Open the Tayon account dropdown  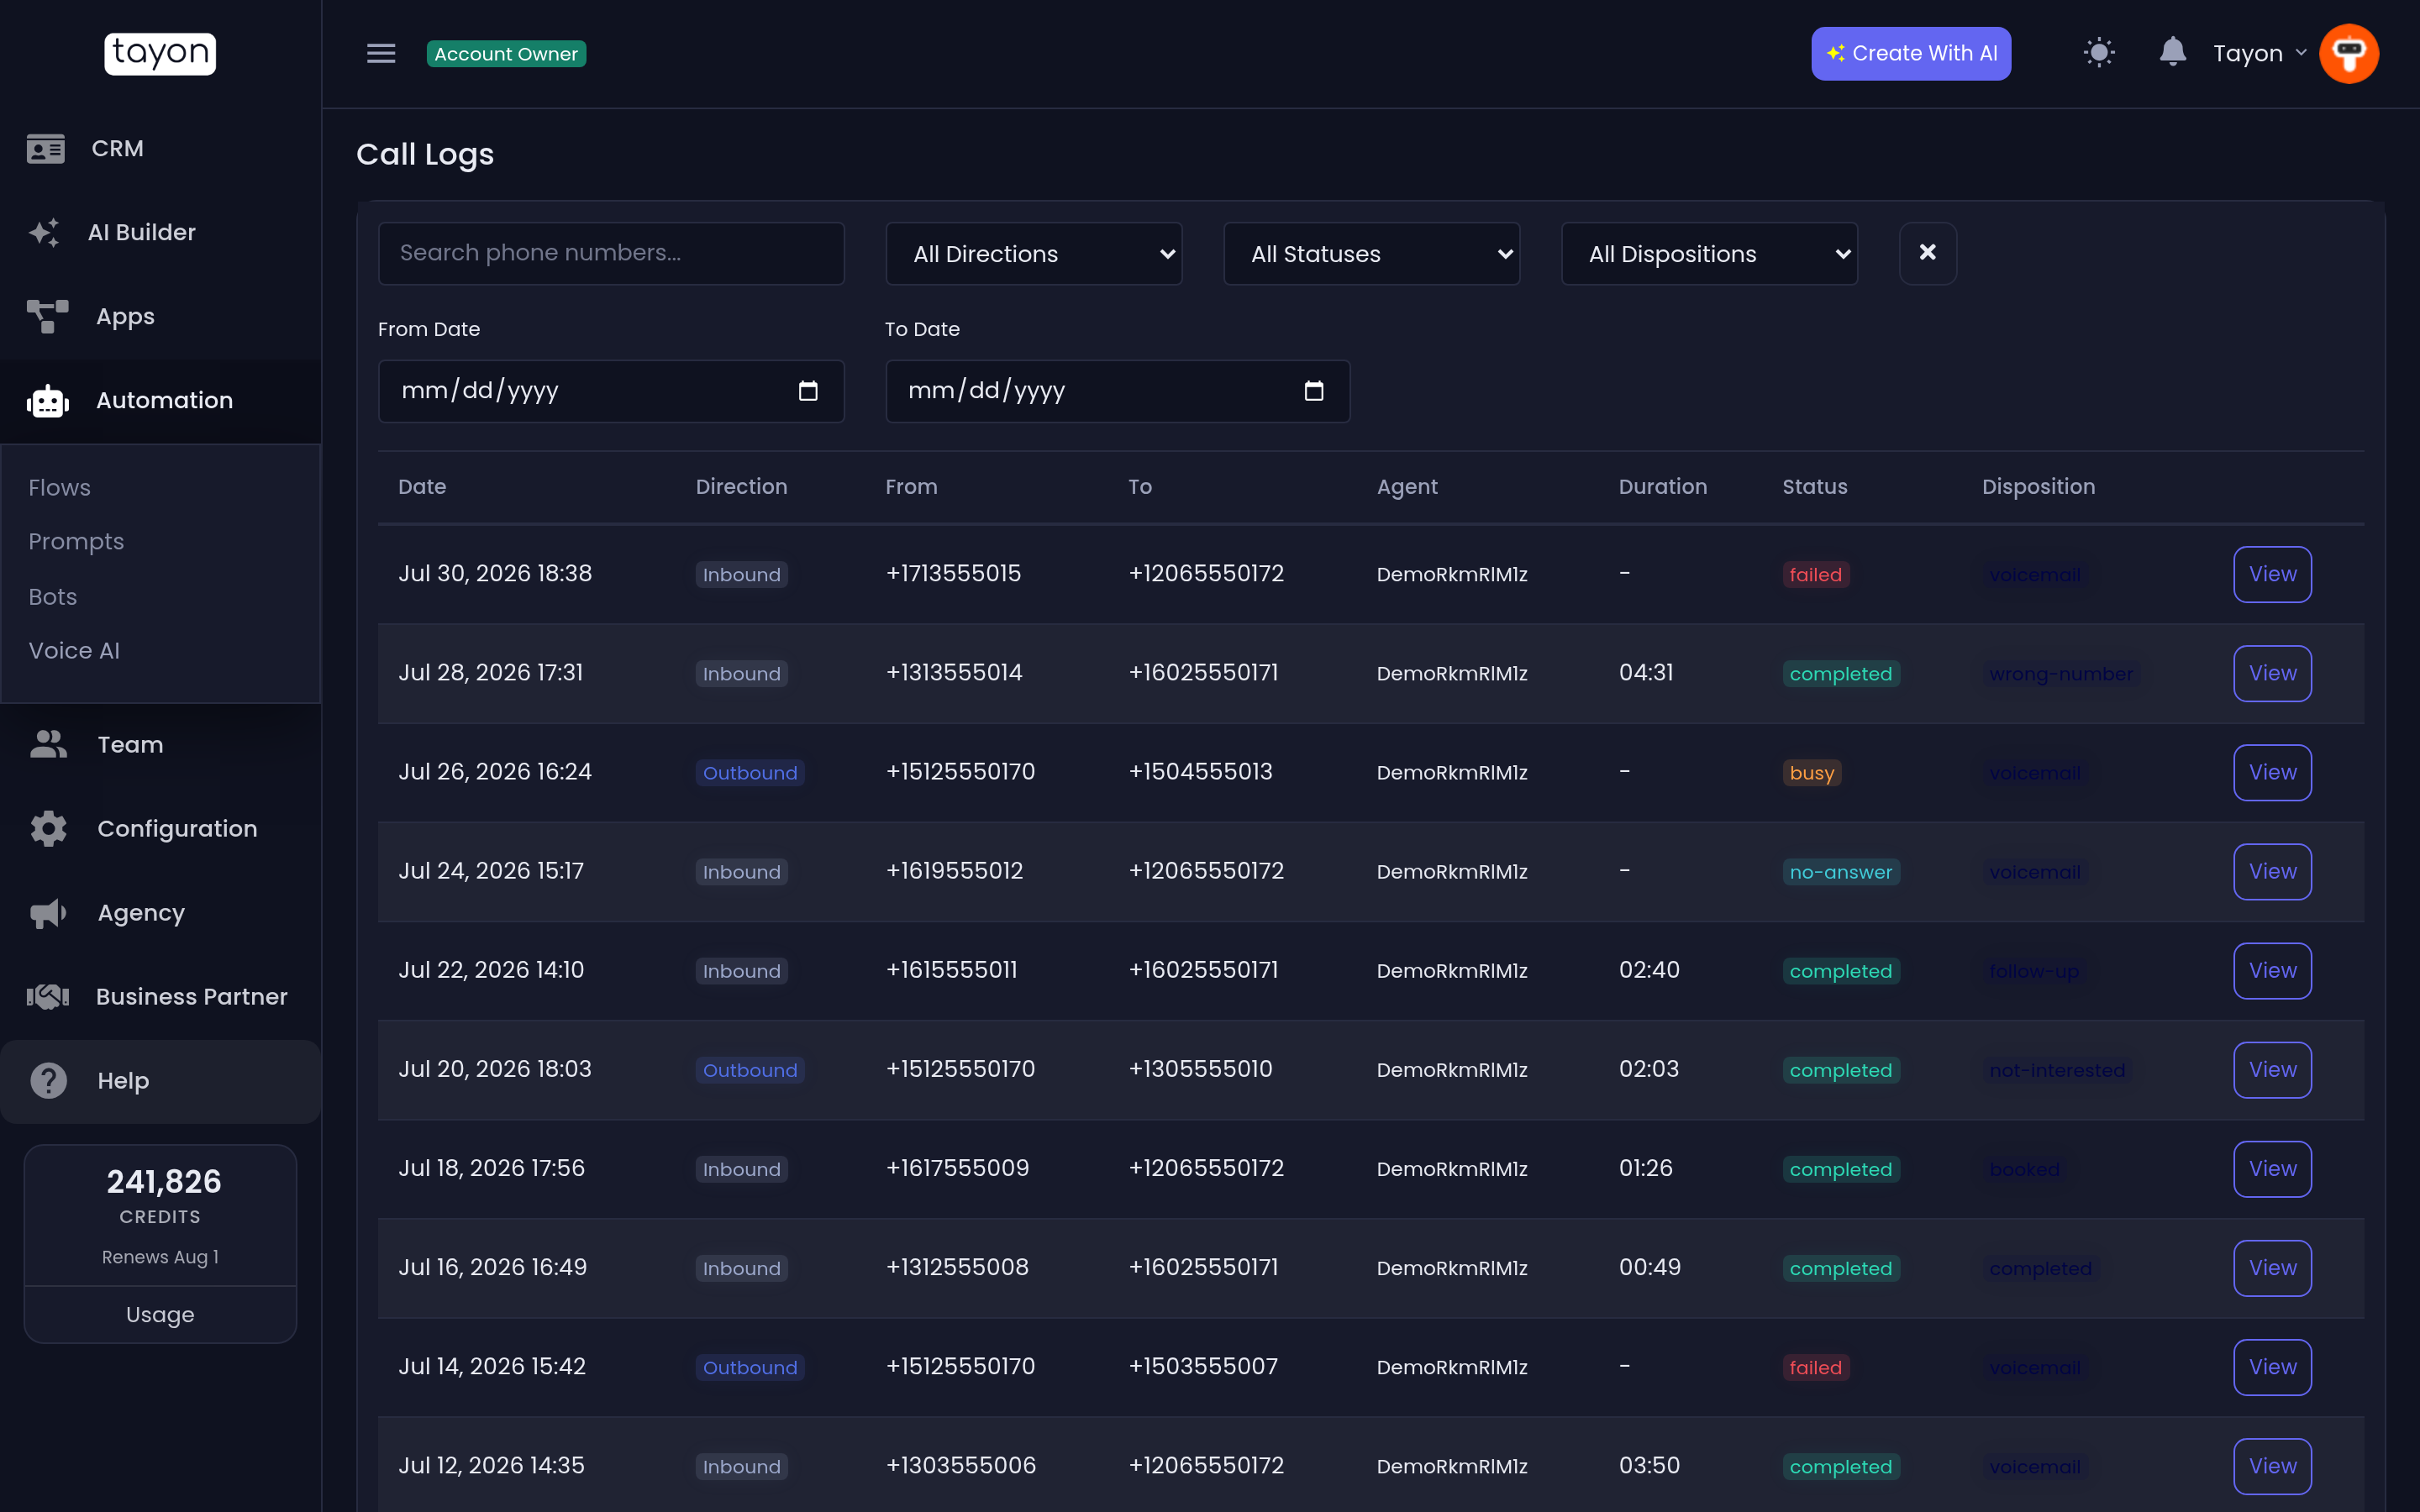coord(2259,53)
